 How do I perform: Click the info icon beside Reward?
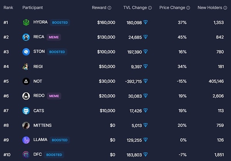click(109, 8)
